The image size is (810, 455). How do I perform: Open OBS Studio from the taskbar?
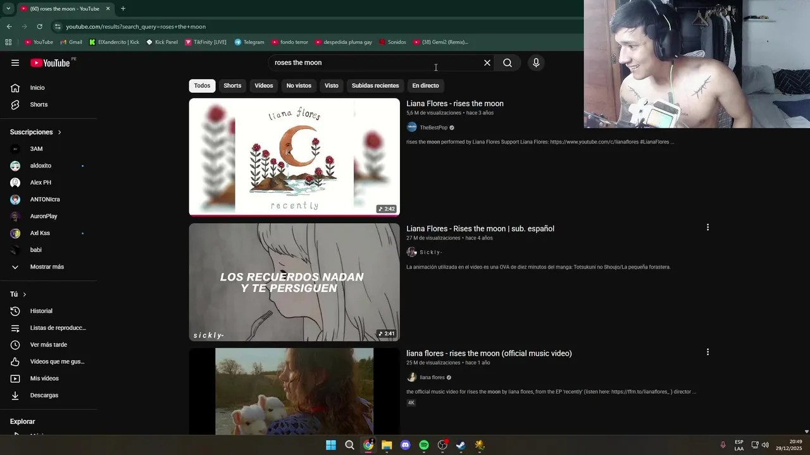click(442, 445)
